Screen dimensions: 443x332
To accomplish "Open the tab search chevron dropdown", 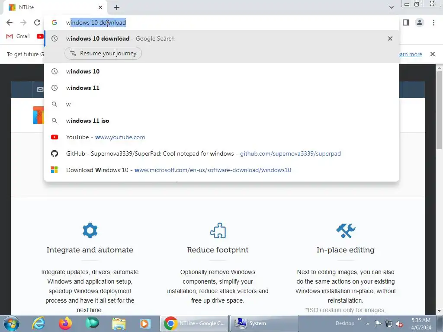I will (x=391, y=7).
